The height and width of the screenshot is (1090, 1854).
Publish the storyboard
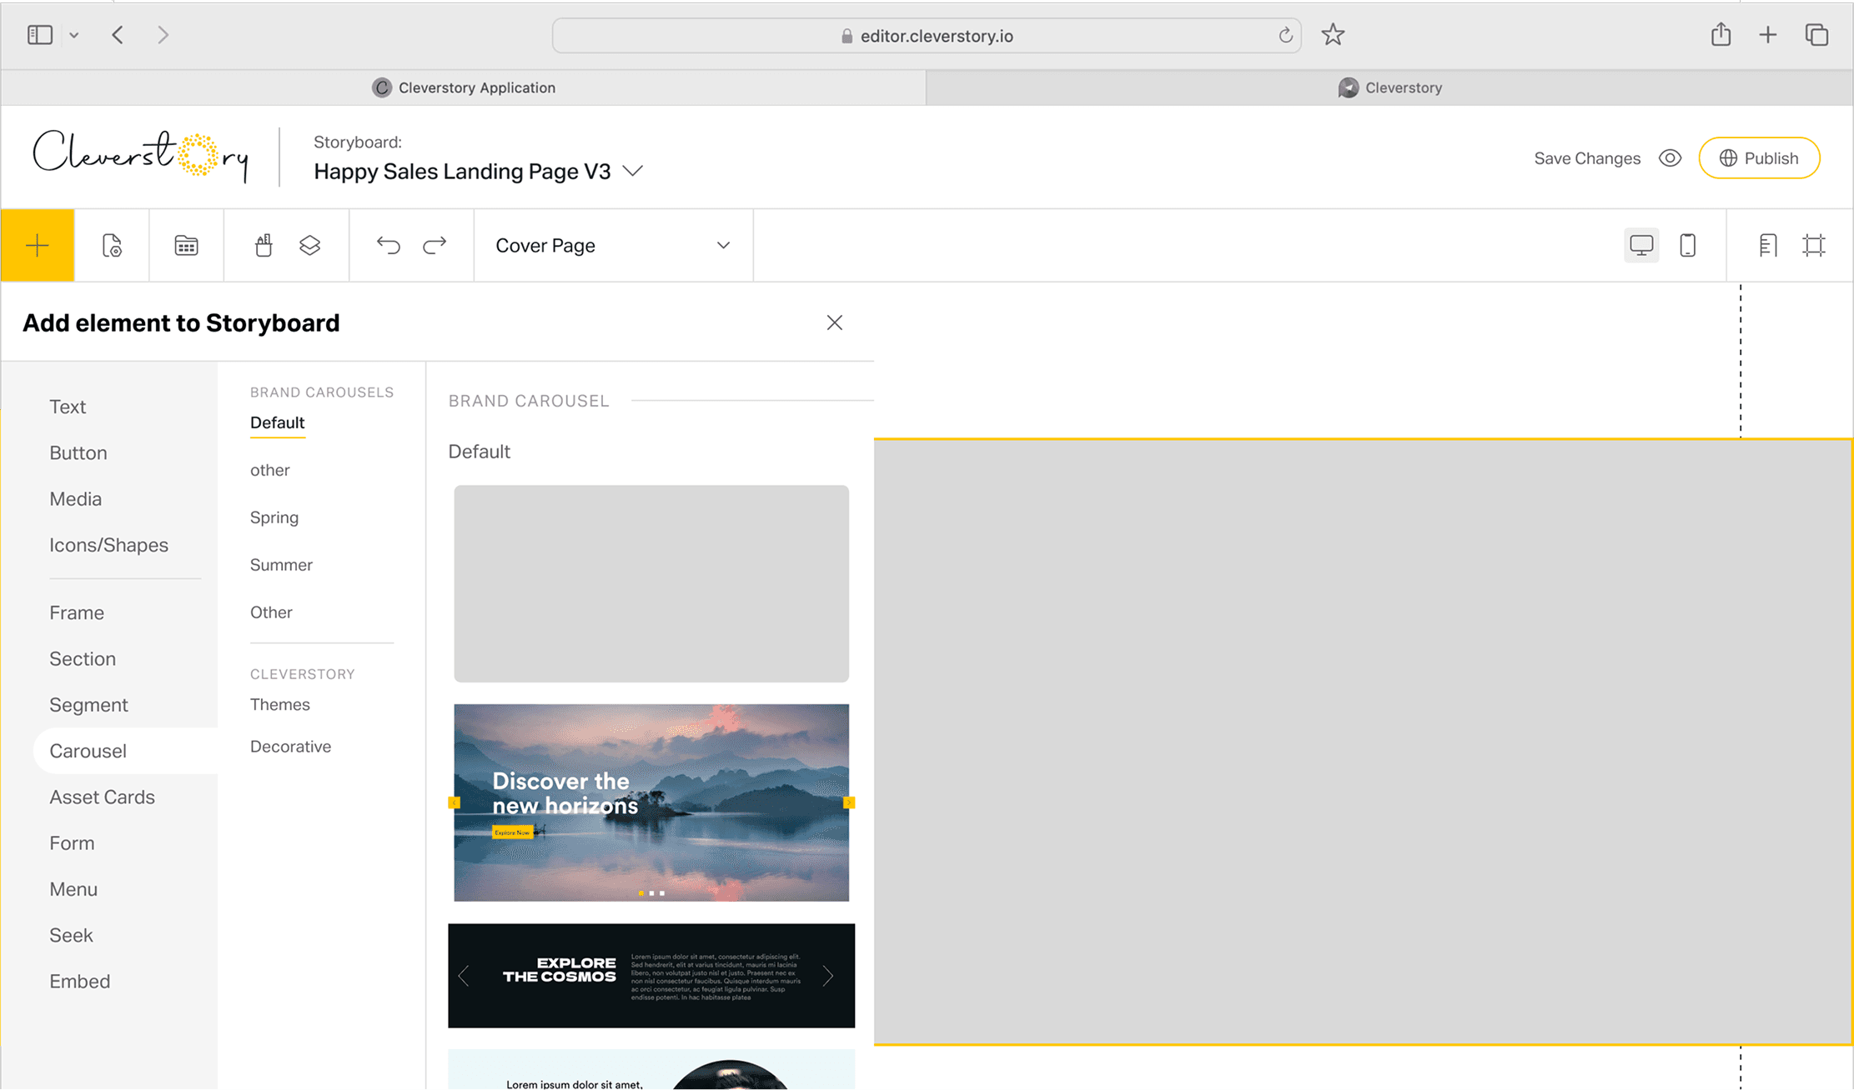click(1759, 158)
